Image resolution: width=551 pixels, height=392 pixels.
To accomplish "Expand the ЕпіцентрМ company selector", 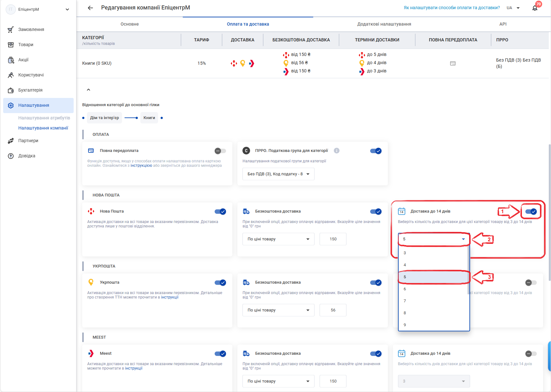I will pos(38,9).
